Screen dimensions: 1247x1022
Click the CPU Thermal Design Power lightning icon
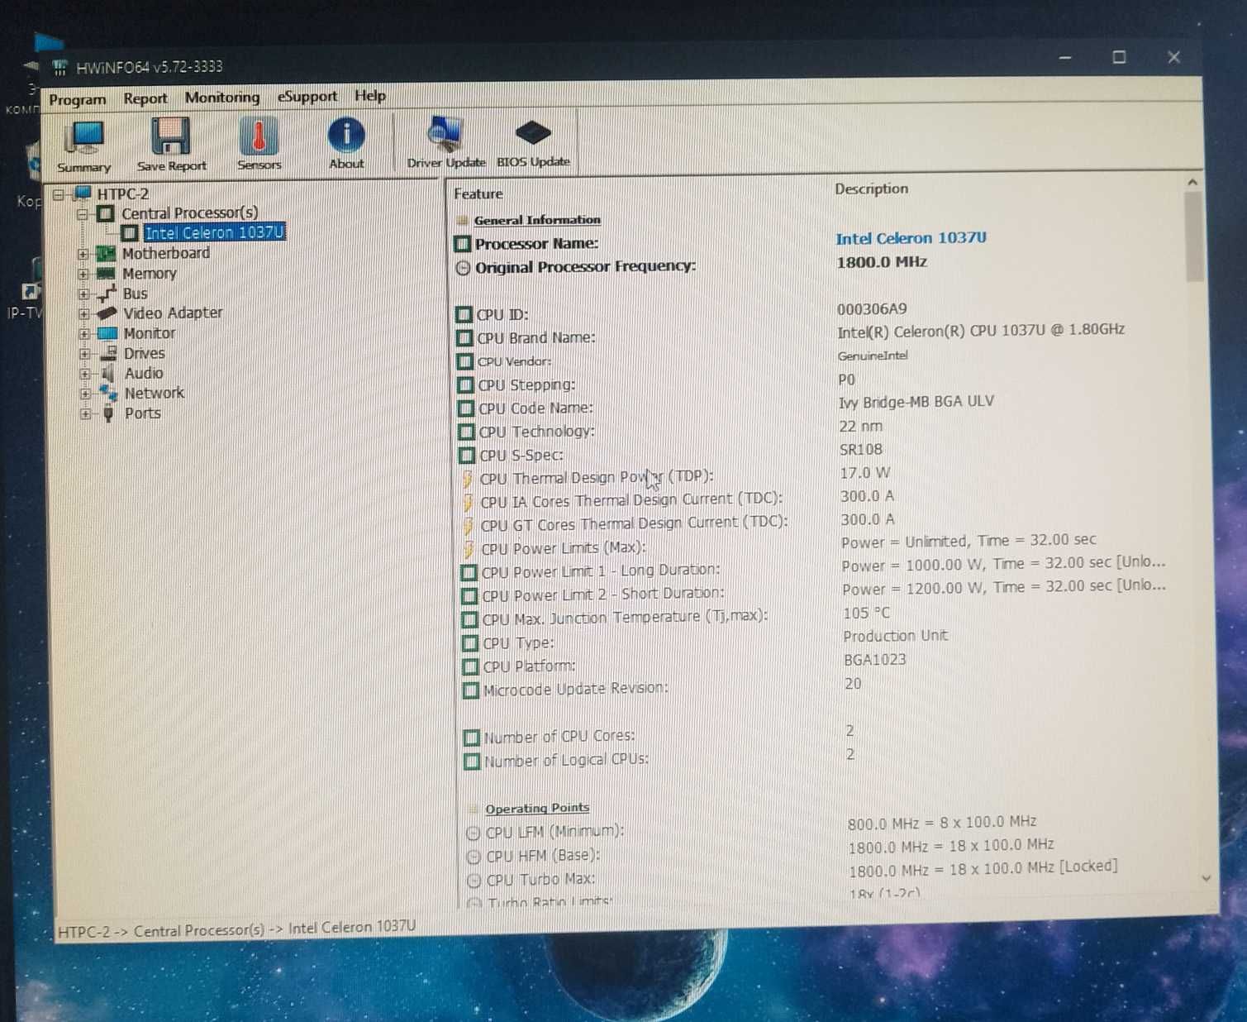(468, 479)
